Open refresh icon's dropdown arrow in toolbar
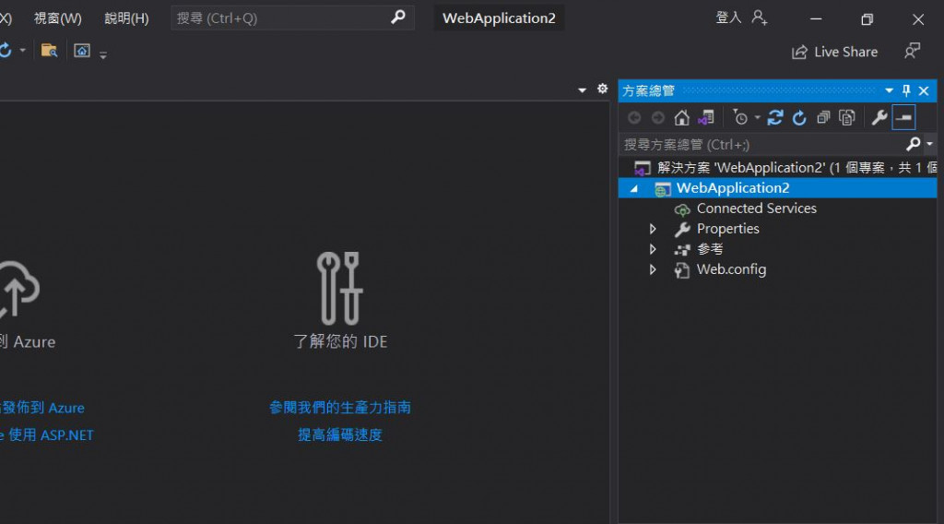 pyautogui.click(x=22, y=50)
